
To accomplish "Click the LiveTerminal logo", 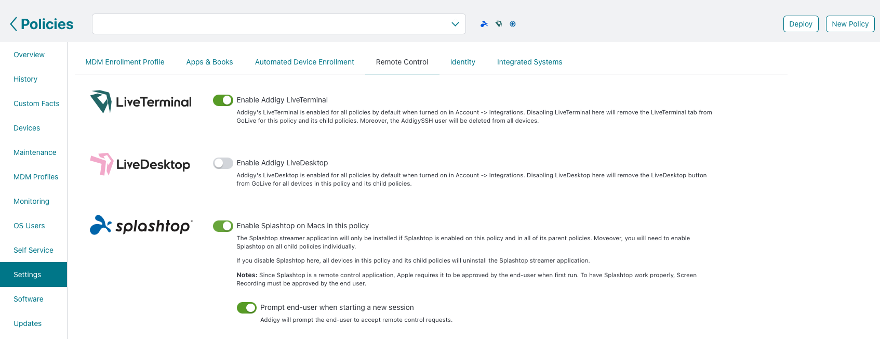I will 141,102.
